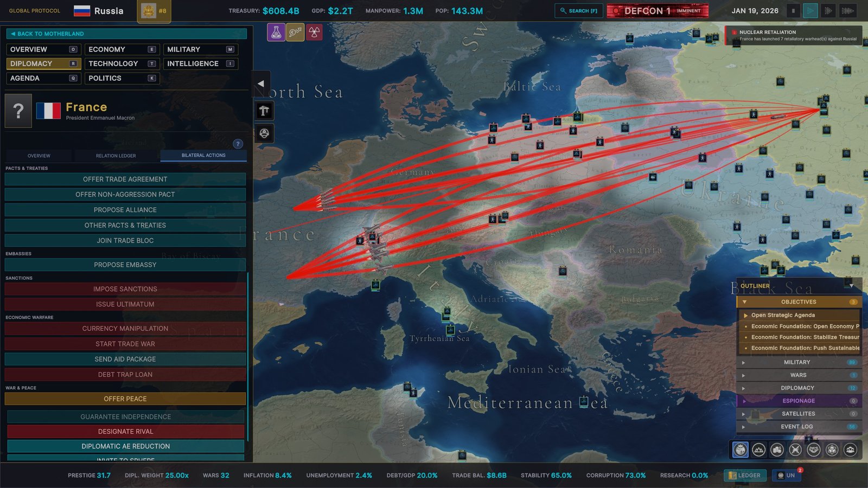Open the research flask icon
This screenshot has width=868, height=488.
point(276,33)
